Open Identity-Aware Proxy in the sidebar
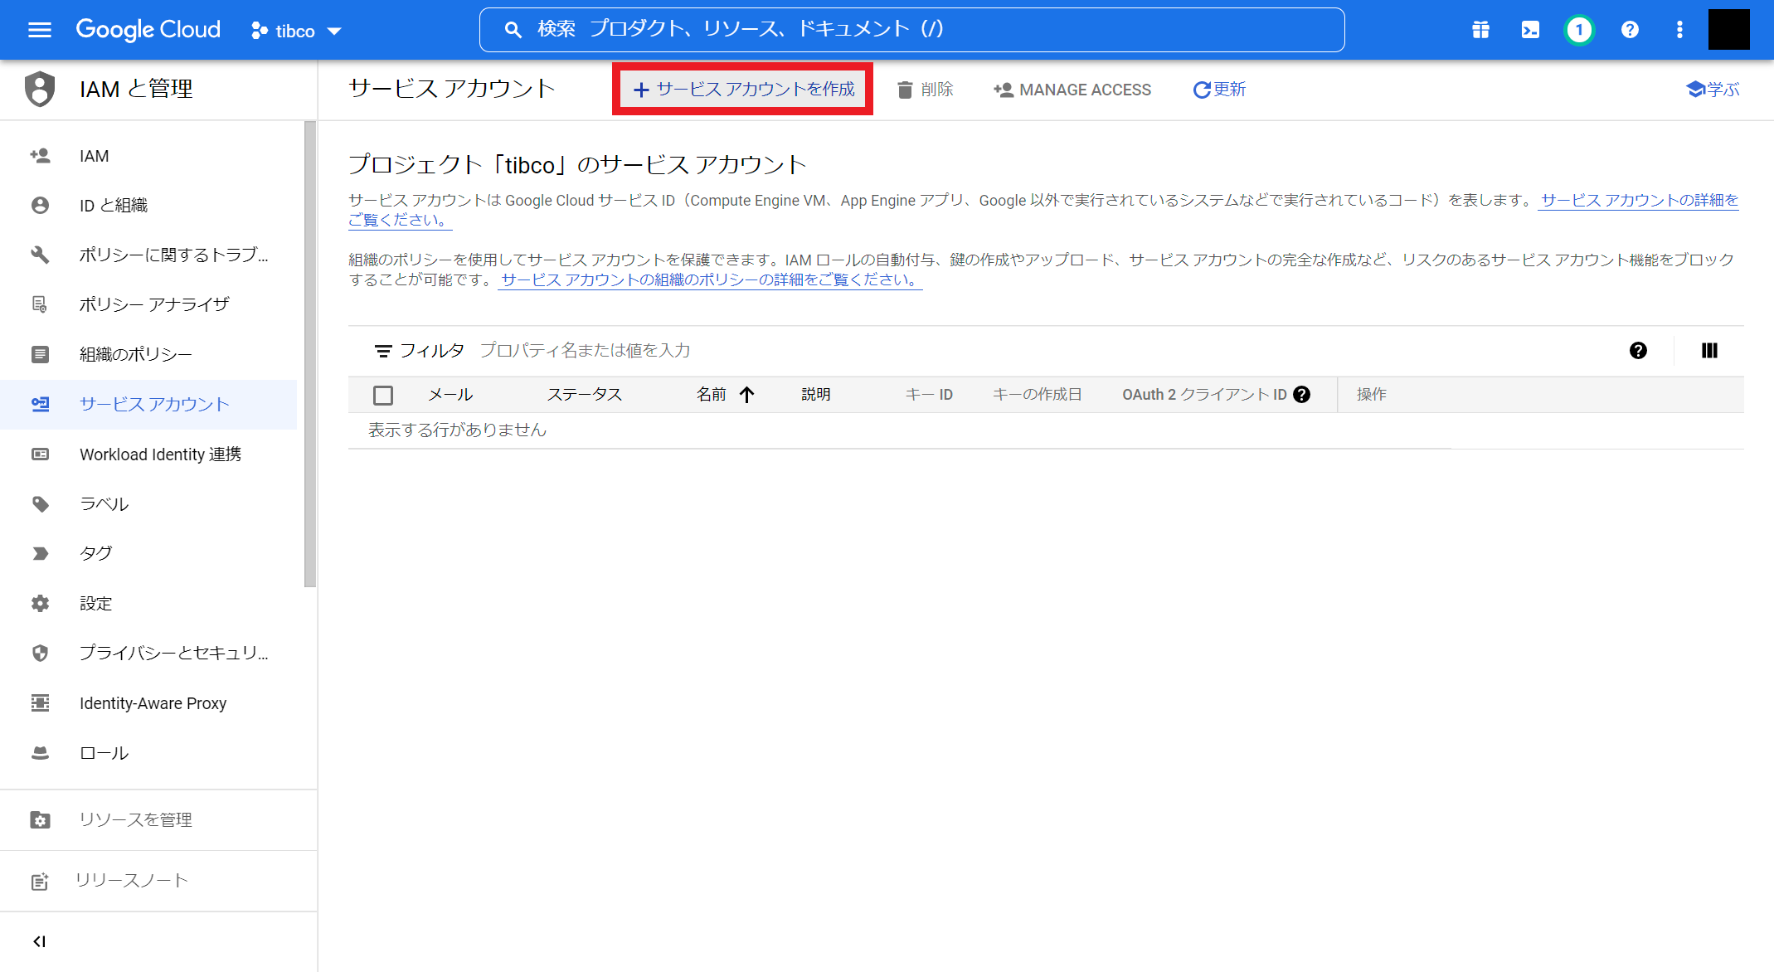The image size is (1774, 972). [148, 703]
